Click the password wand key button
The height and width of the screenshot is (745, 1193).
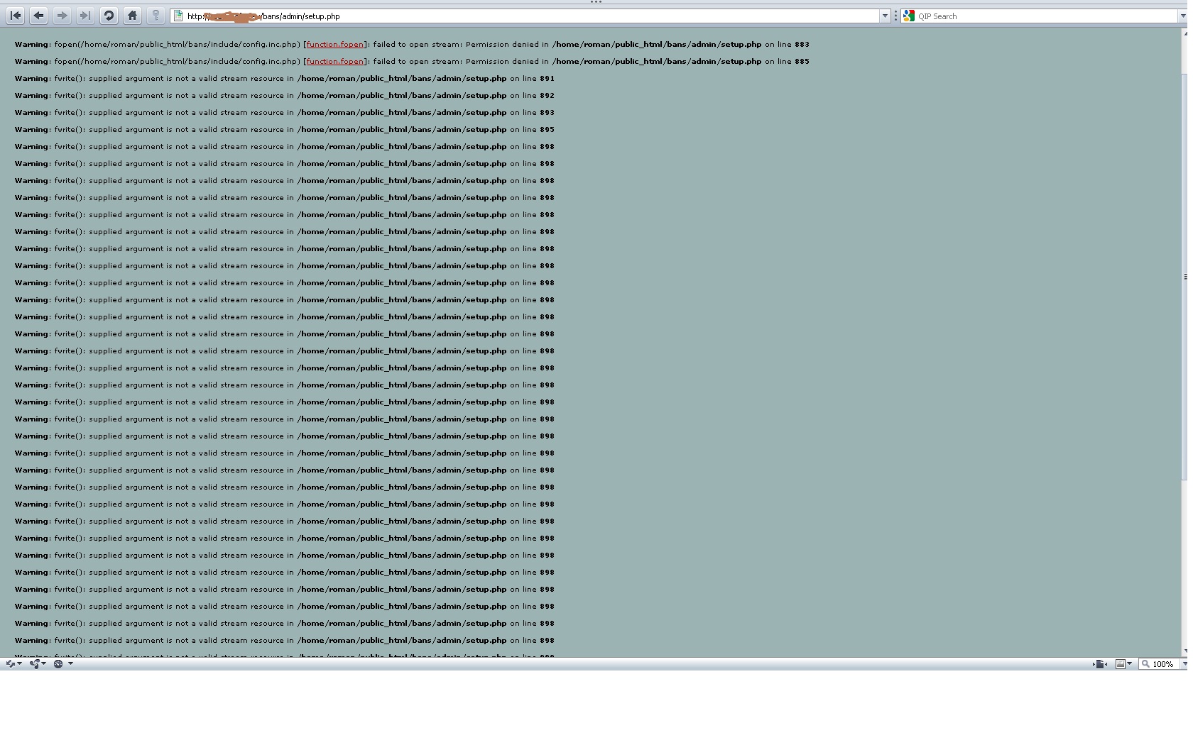(156, 16)
